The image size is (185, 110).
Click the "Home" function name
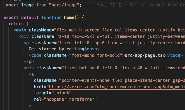click(x=69, y=17)
